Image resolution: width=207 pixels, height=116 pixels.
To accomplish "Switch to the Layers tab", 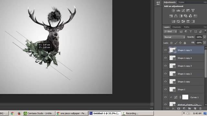I will pyautogui.click(x=167, y=27).
